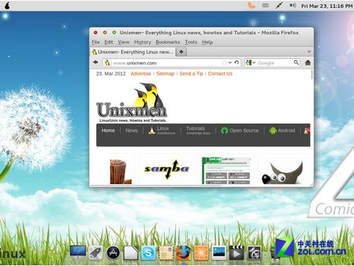Click the date and time clock
The height and width of the screenshot is (266, 354).
pyautogui.click(x=326, y=6)
